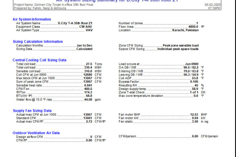Viewport: 236px width, 157px height.
Task: Select BTU/(hr·ft²) value 68.8
Action: (89, 96)
